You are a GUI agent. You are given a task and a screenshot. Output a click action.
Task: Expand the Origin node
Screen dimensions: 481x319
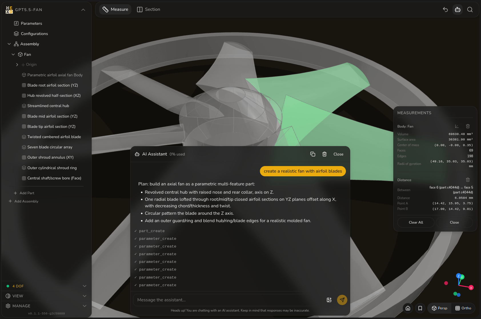tap(17, 65)
